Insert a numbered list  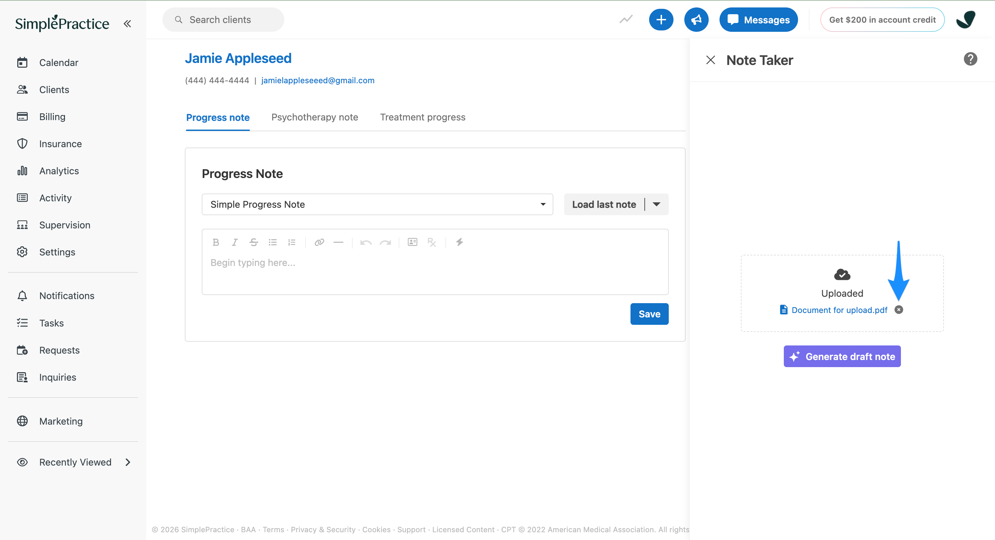pyautogui.click(x=292, y=242)
